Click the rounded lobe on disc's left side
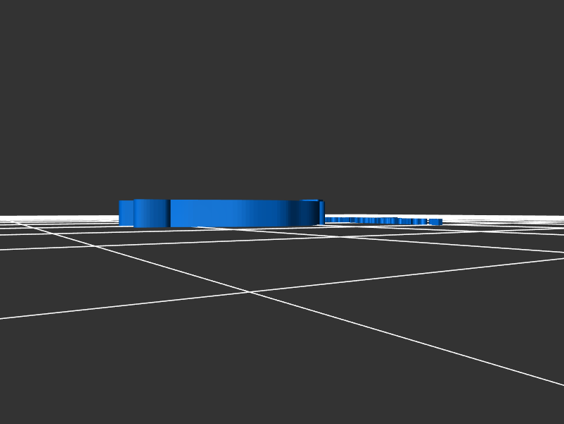The height and width of the screenshot is (424, 564). click(x=151, y=213)
